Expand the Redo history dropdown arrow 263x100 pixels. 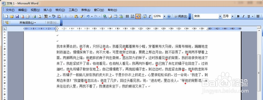(x=100, y=17)
